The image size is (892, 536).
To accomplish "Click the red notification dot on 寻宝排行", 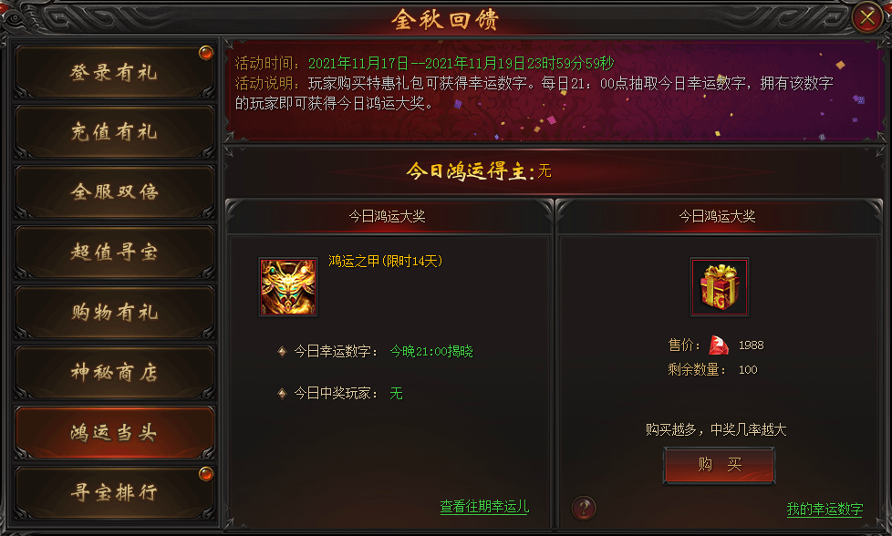I will [x=205, y=473].
